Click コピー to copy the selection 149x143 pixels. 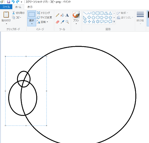(17, 18)
